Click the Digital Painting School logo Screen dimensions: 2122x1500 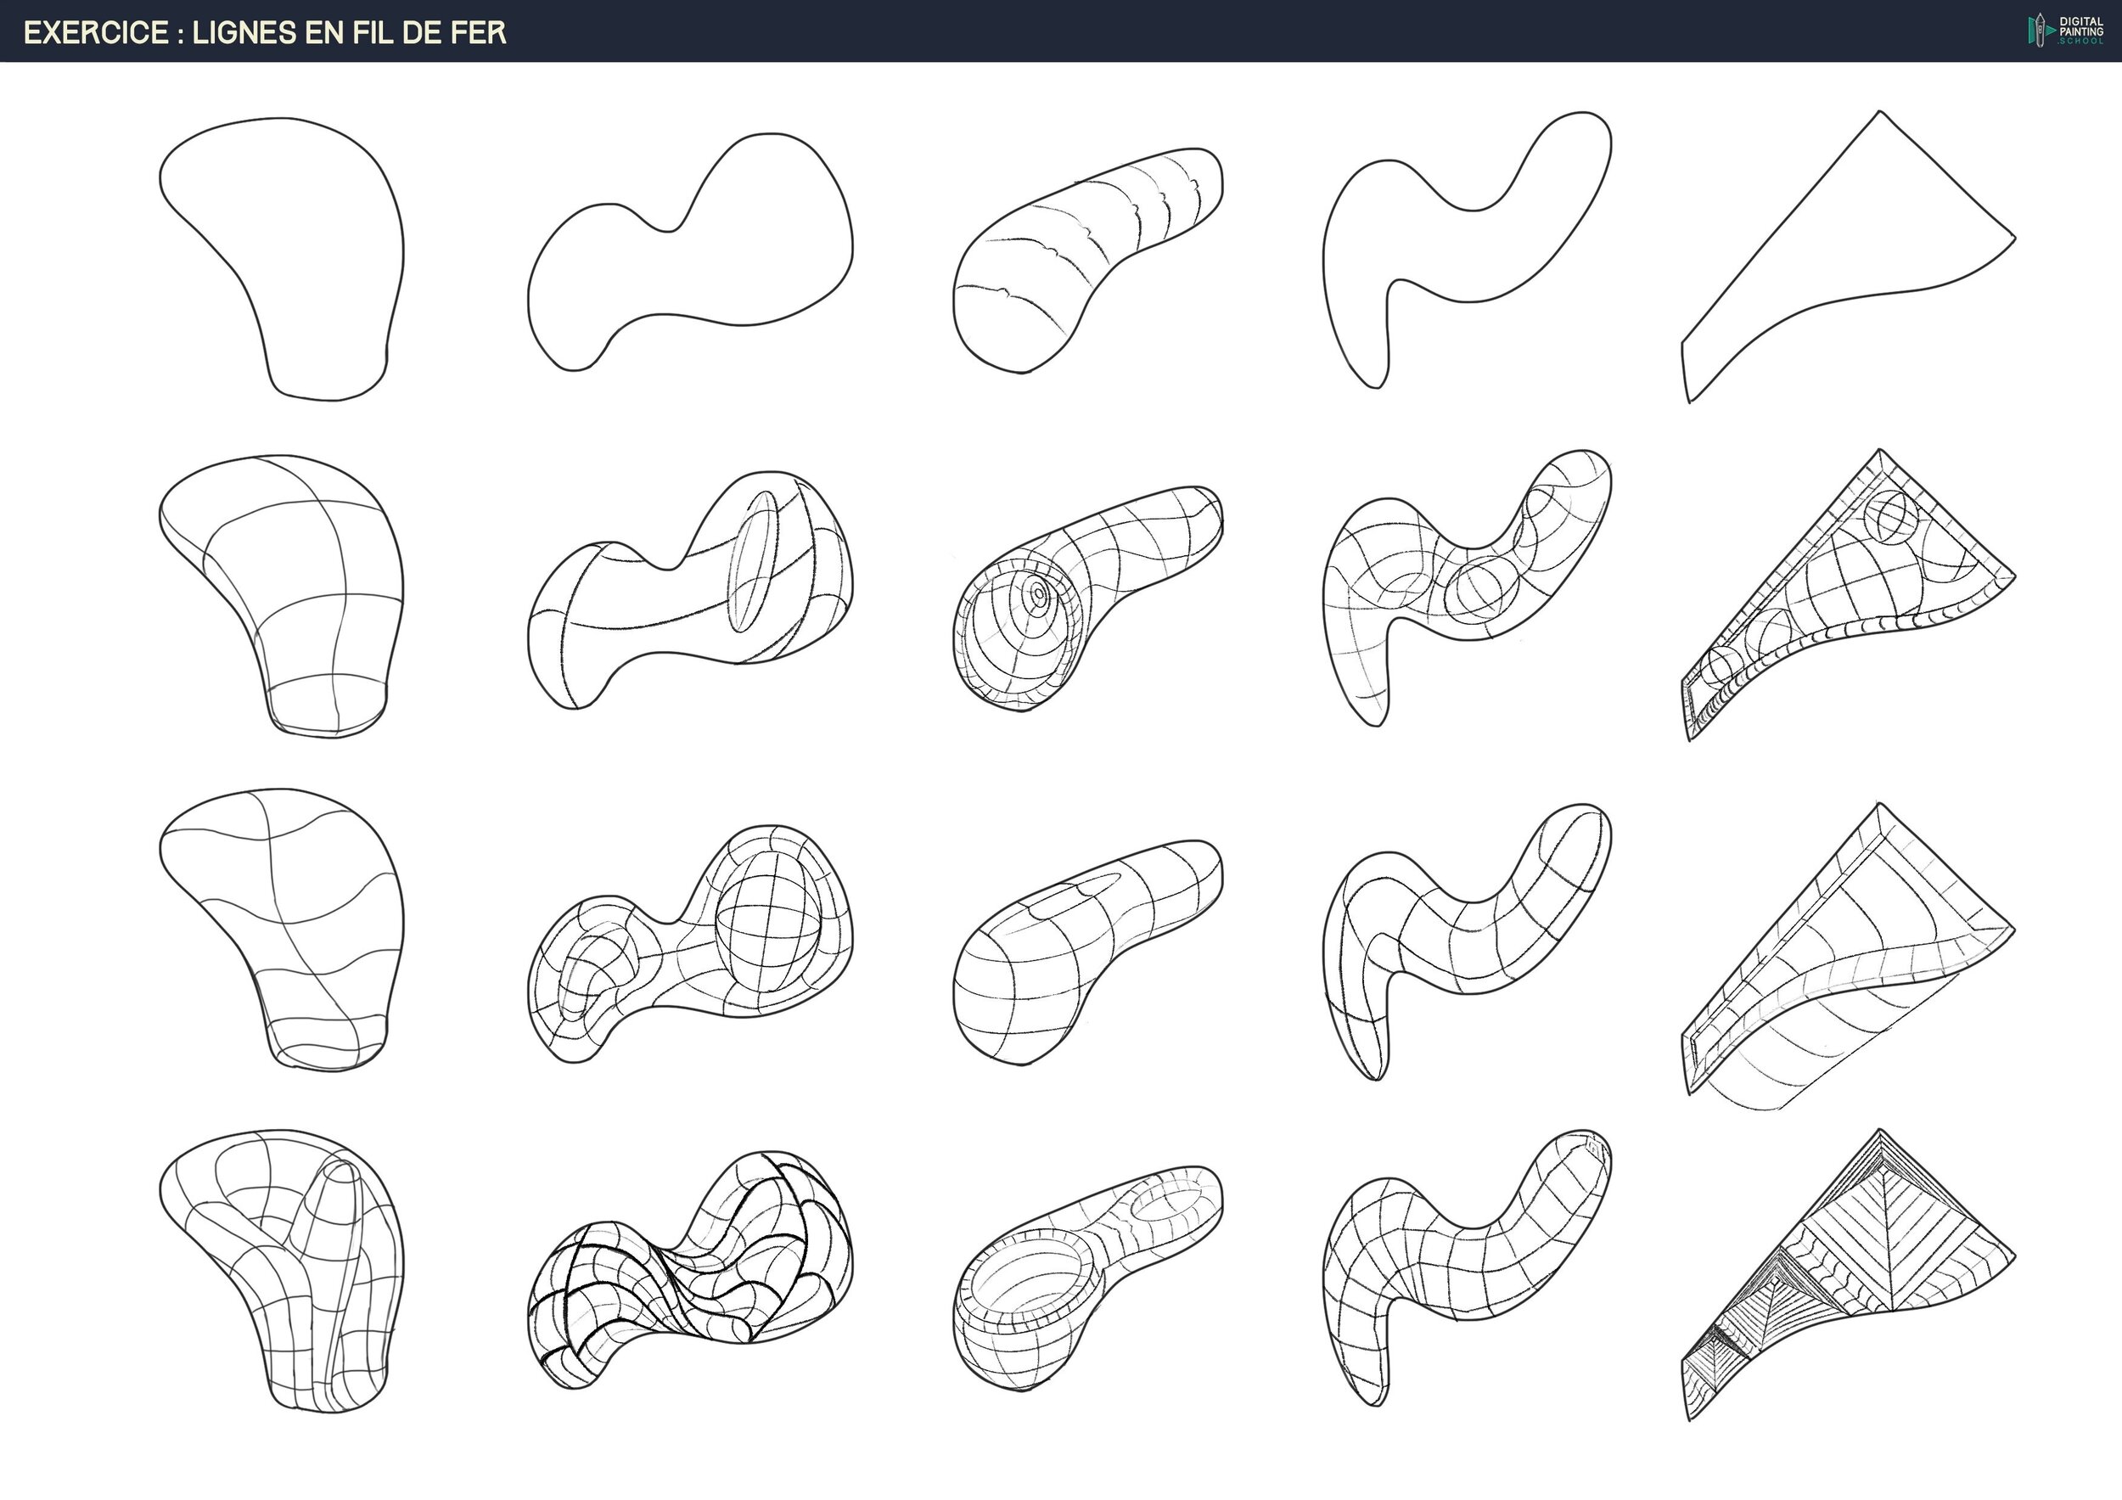2064,31
